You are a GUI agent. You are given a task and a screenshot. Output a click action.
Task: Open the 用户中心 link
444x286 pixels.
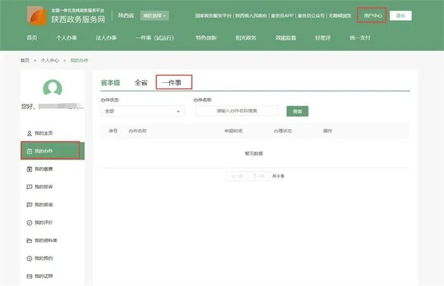click(372, 15)
